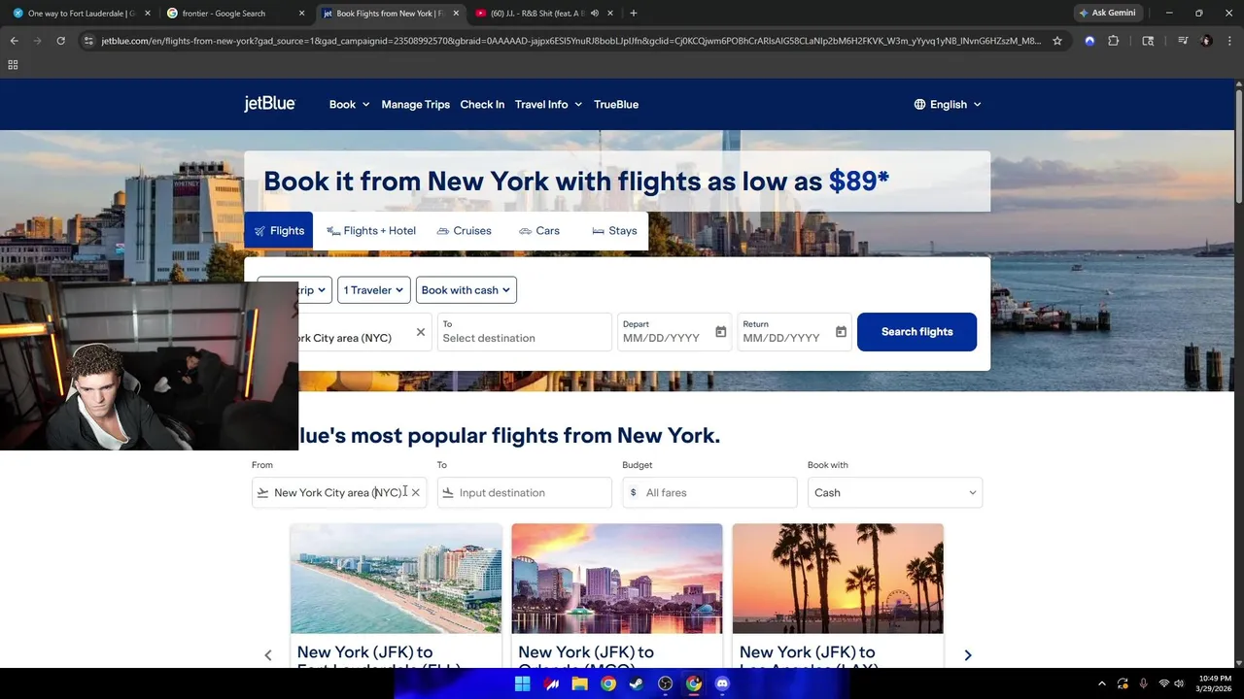Expand the Book menu
Viewport: 1244px width, 699px height.
tap(349, 104)
